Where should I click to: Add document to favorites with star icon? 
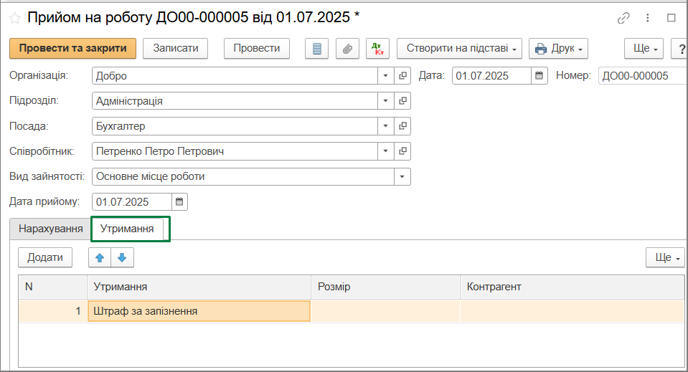[15, 18]
